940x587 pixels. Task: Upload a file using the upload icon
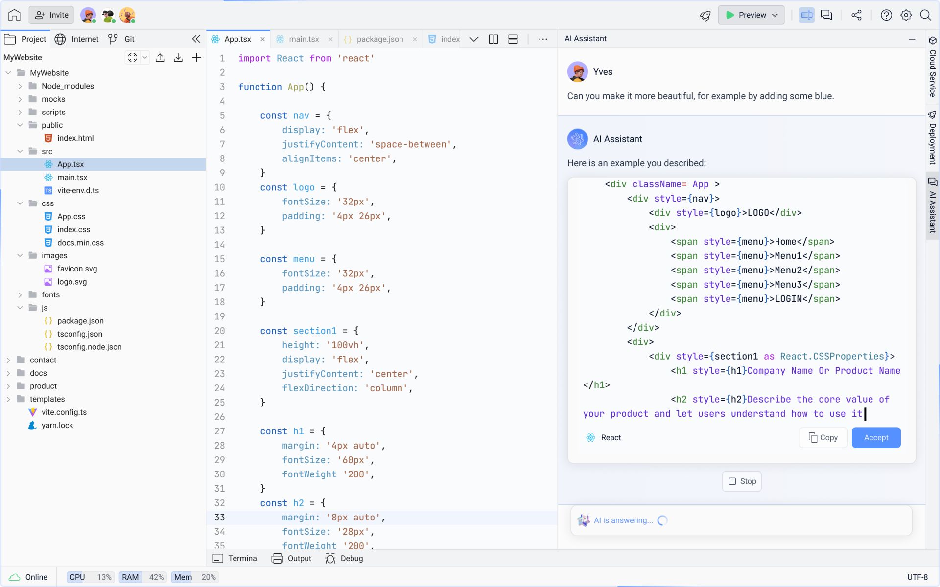(161, 57)
